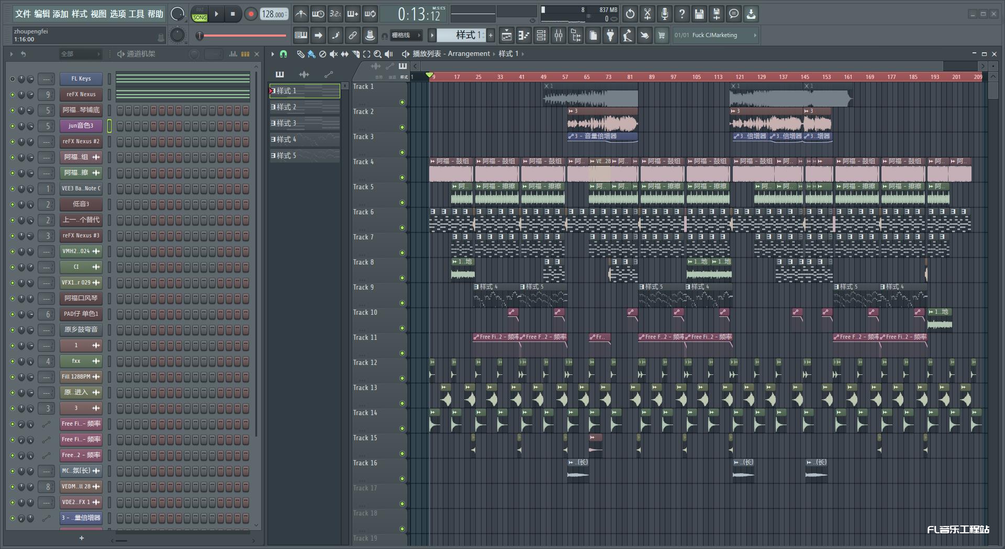This screenshot has height=549, width=1005.
Task: Open the Channel rack view icon
Action: point(541,36)
